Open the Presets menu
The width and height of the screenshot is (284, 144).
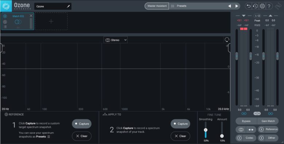181,6
